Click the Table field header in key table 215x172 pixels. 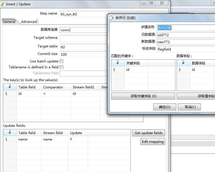[x=29, y=87]
